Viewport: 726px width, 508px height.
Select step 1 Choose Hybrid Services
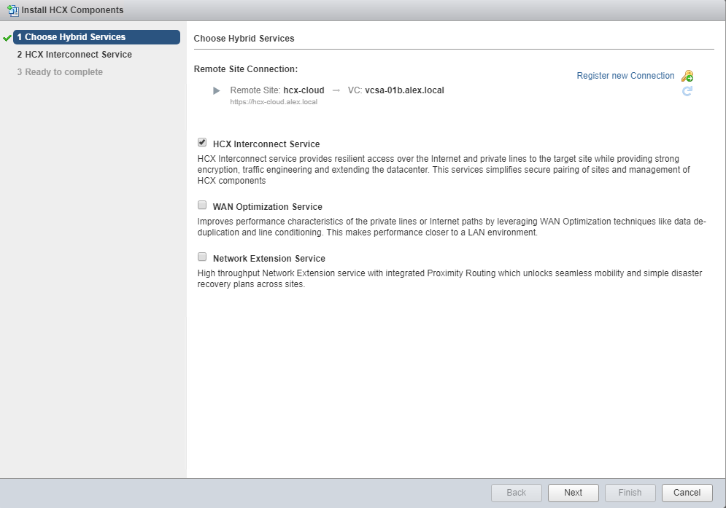(96, 37)
